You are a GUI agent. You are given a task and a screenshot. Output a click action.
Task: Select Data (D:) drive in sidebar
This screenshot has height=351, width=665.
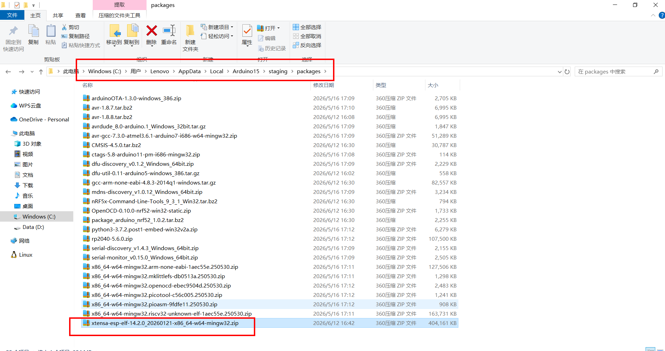[x=29, y=227]
